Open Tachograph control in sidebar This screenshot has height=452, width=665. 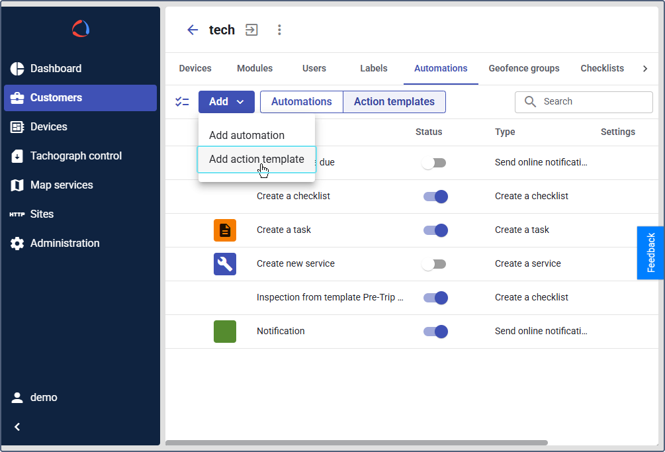pos(75,156)
